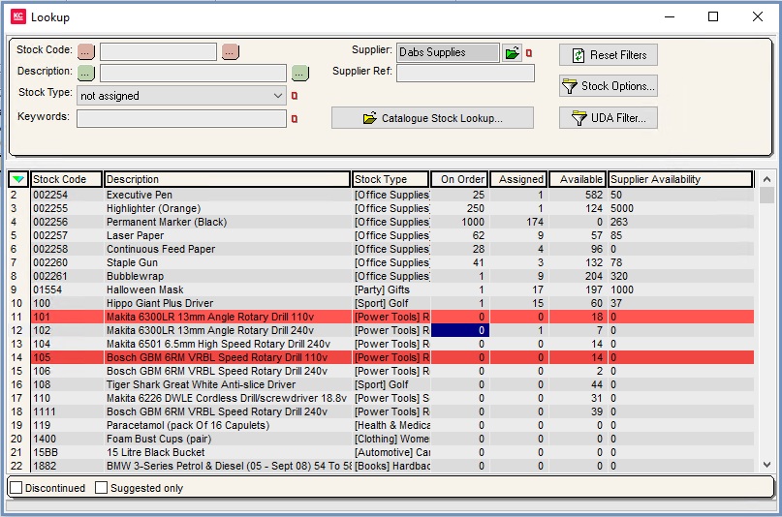The width and height of the screenshot is (782, 517).
Task: Select Continuous Feed Paper row
Action: click(x=381, y=249)
